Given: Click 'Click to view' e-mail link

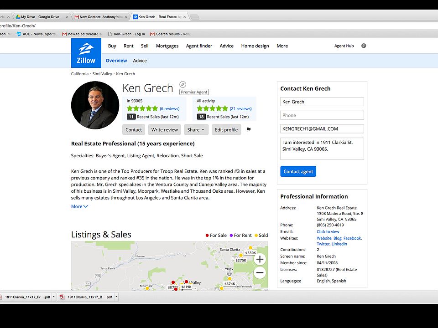Looking at the screenshot, I should click(x=328, y=231).
